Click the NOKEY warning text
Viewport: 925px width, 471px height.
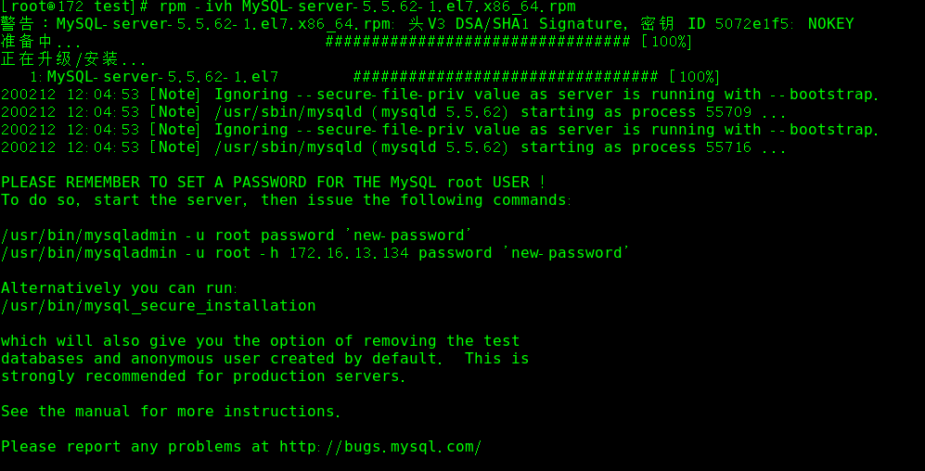[x=830, y=24]
